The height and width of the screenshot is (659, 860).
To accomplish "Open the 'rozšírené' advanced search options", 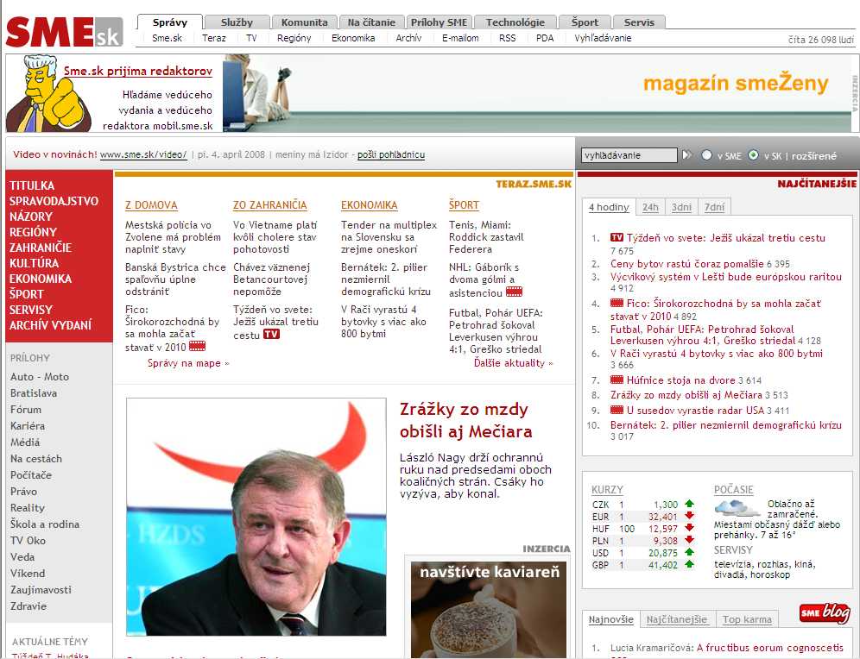I will pos(814,156).
